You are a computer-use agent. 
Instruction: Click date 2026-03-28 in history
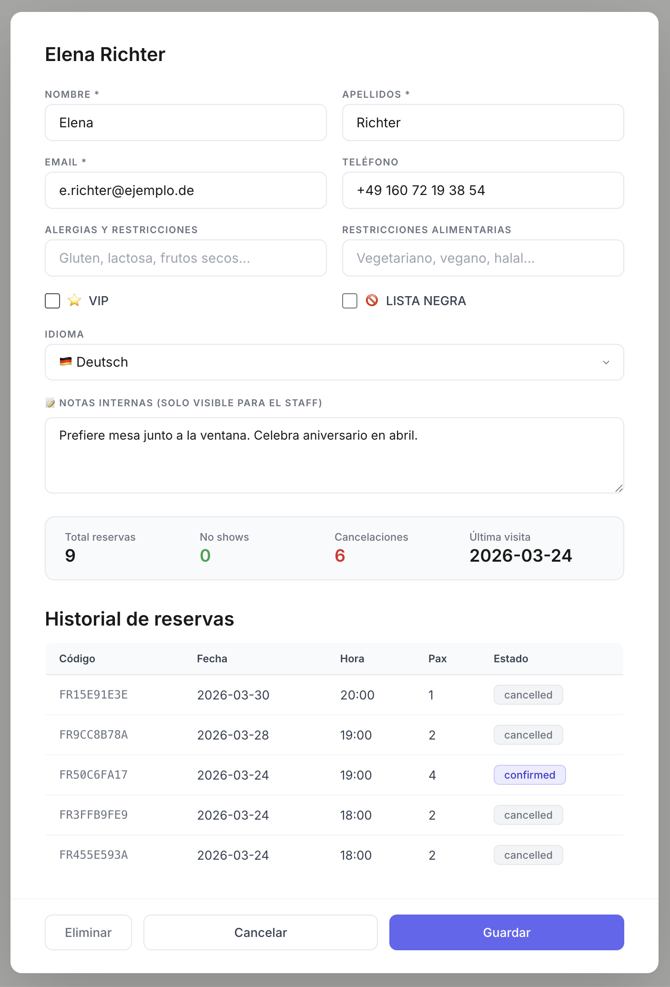click(x=233, y=735)
